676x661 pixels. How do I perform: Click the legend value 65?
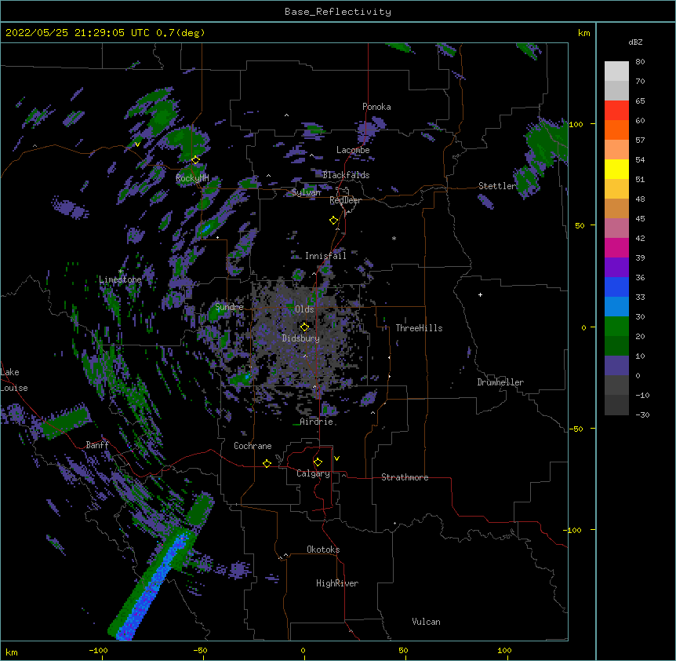[x=640, y=101]
